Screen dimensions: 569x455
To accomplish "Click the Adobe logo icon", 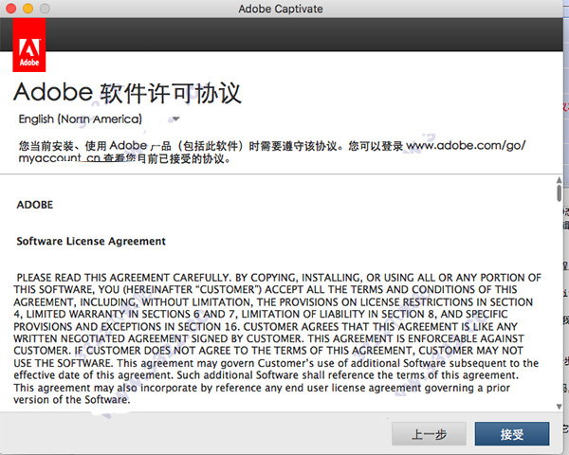I will [x=29, y=45].
